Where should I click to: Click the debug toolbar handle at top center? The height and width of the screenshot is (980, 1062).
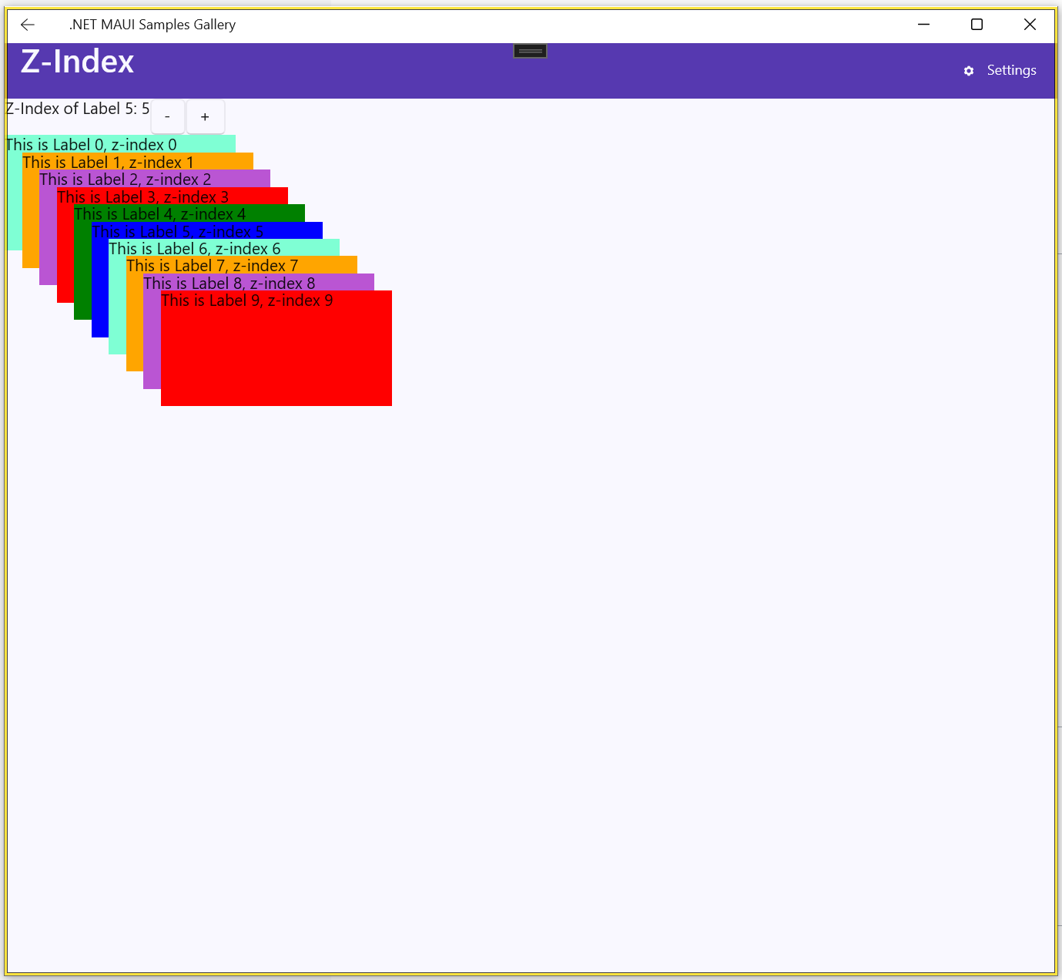[530, 51]
